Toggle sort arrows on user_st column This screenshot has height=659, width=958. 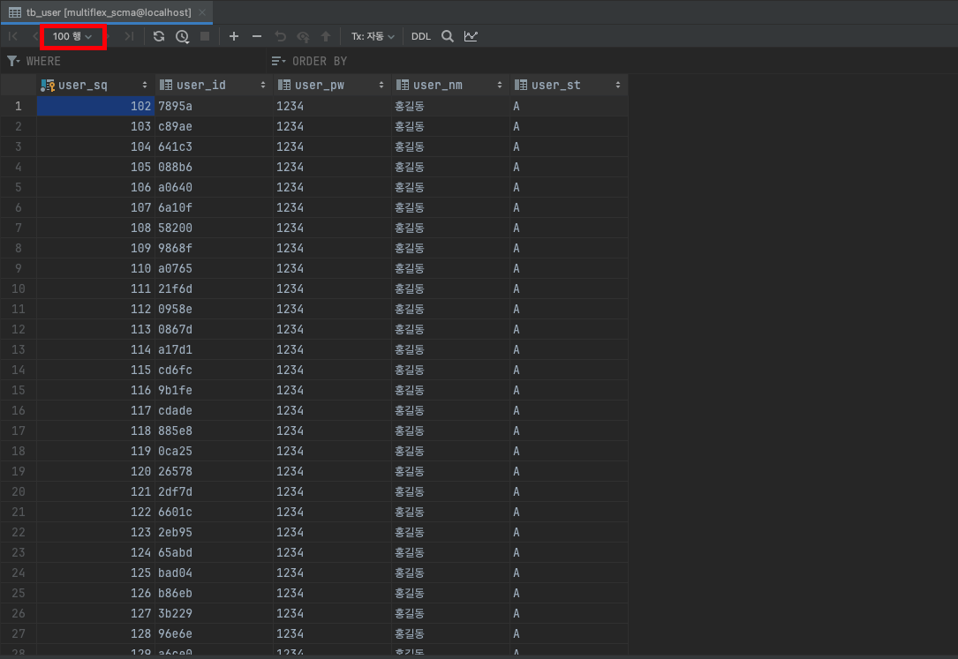[618, 85]
